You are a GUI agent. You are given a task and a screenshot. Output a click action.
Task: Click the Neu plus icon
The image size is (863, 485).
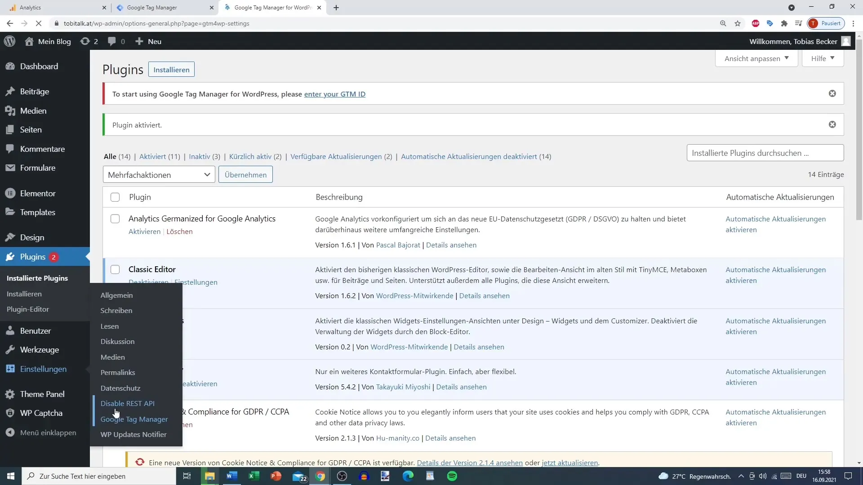[139, 41]
